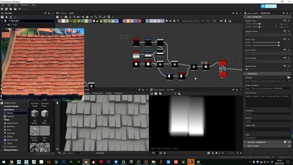
Task: Click the Windows Start button
Action: pos(4,162)
